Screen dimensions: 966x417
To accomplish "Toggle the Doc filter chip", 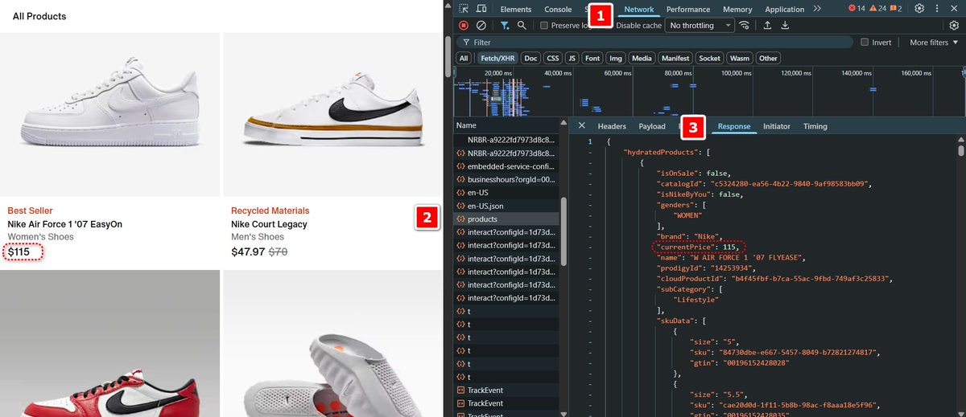I will pos(530,58).
